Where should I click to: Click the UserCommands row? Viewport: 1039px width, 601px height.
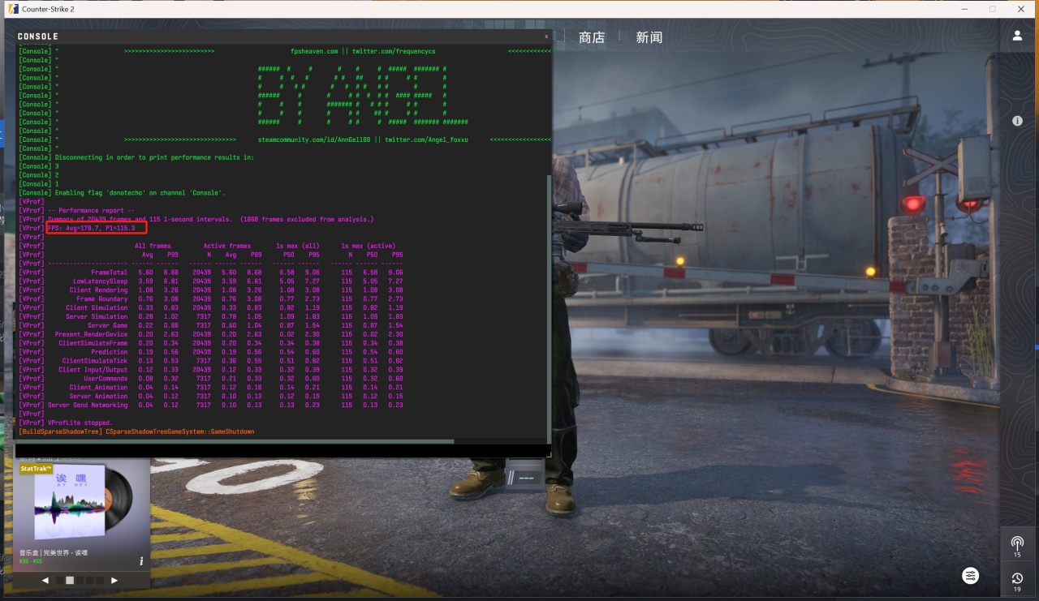(x=210, y=378)
